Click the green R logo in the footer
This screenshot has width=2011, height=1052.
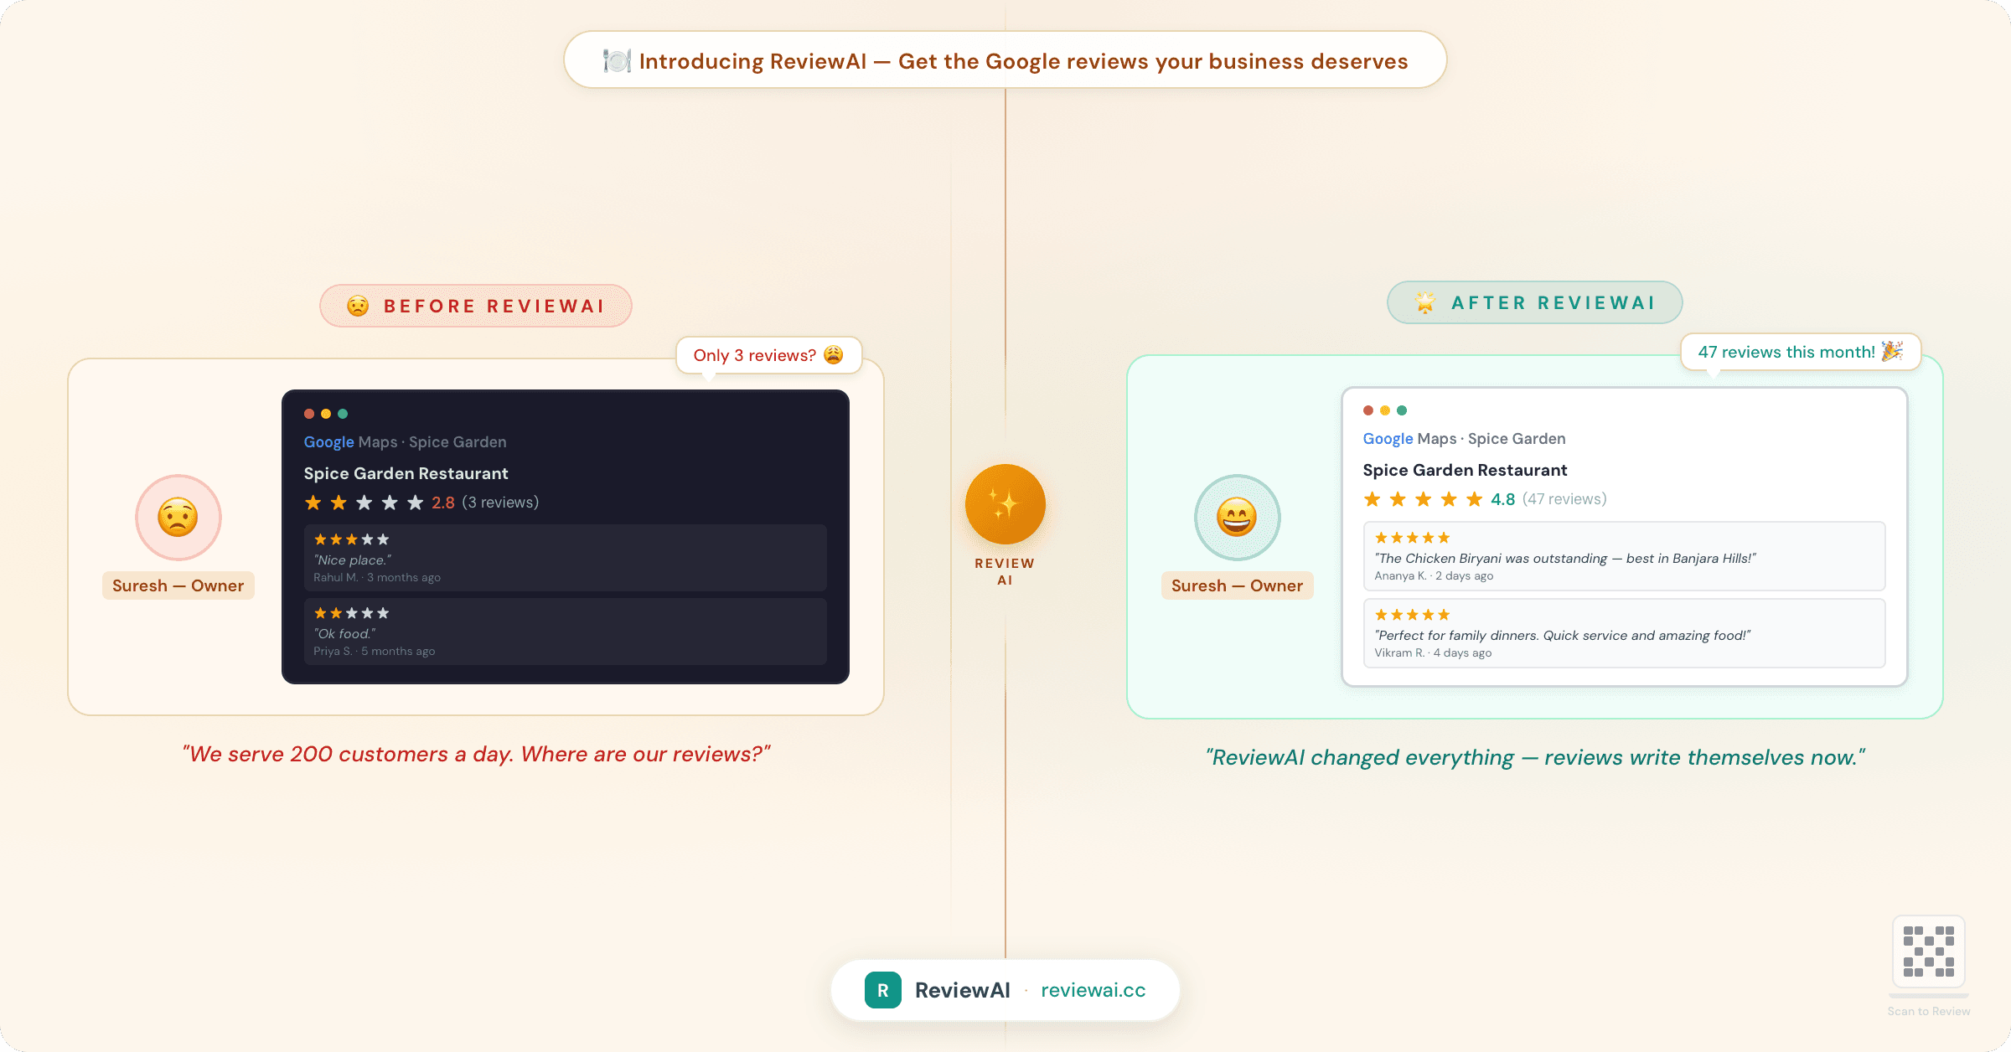point(883,990)
